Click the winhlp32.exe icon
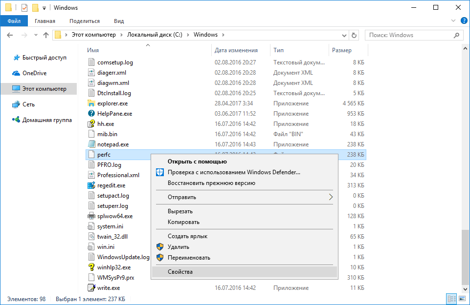The image size is (470, 305). [91, 267]
